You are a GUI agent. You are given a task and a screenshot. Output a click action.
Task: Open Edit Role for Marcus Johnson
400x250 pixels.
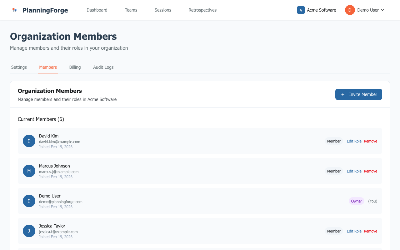click(x=354, y=171)
